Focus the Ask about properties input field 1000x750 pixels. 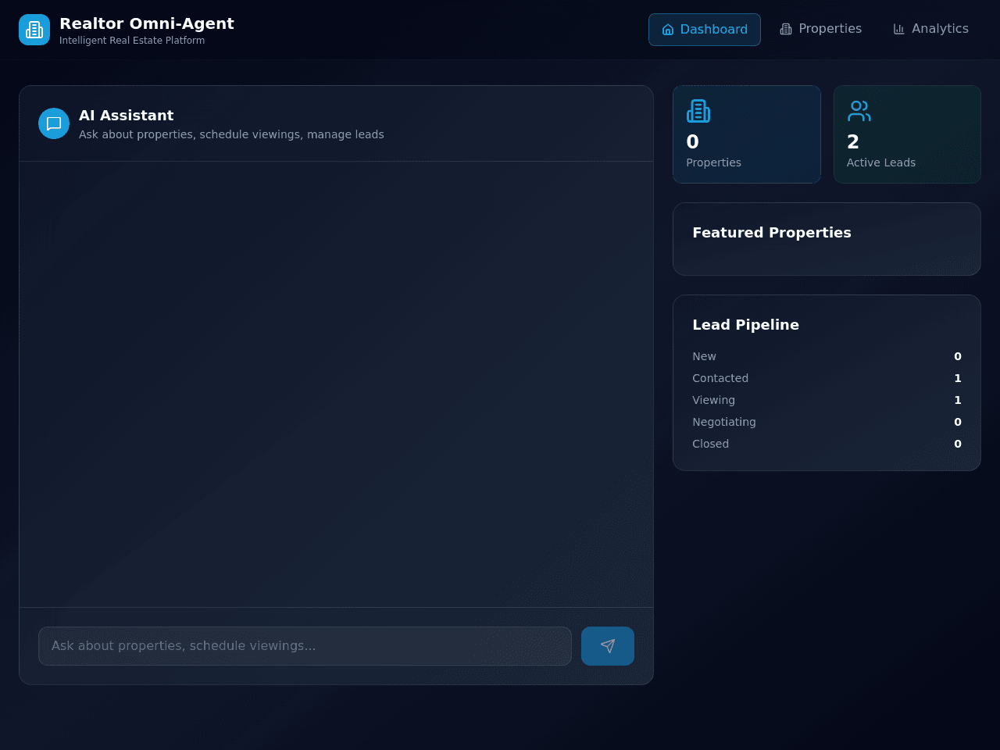click(x=305, y=646)
